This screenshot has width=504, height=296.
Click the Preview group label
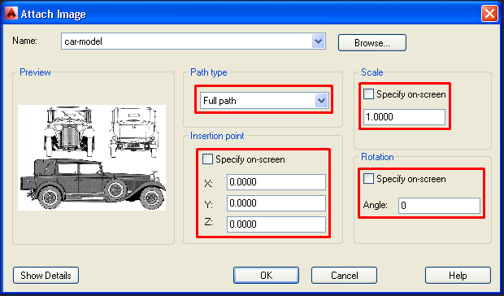[x=35, y=72]
